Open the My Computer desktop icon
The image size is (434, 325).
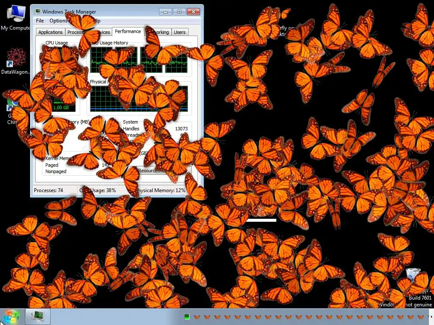point(15,17)
